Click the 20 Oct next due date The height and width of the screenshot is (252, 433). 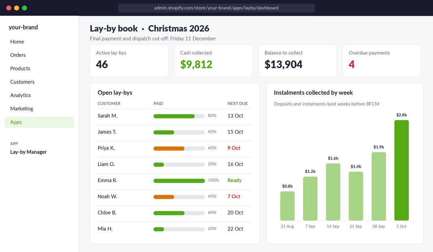click(235, 213)
